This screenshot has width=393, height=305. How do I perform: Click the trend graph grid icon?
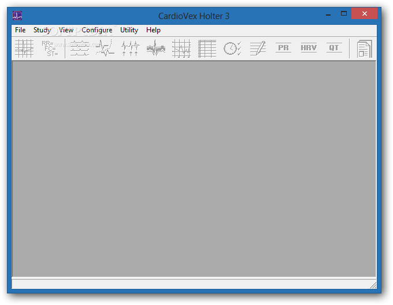(x=181, y=49)
